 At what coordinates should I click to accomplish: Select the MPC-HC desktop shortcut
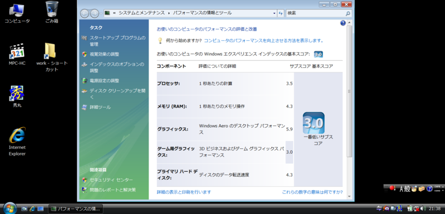[17, 54]
